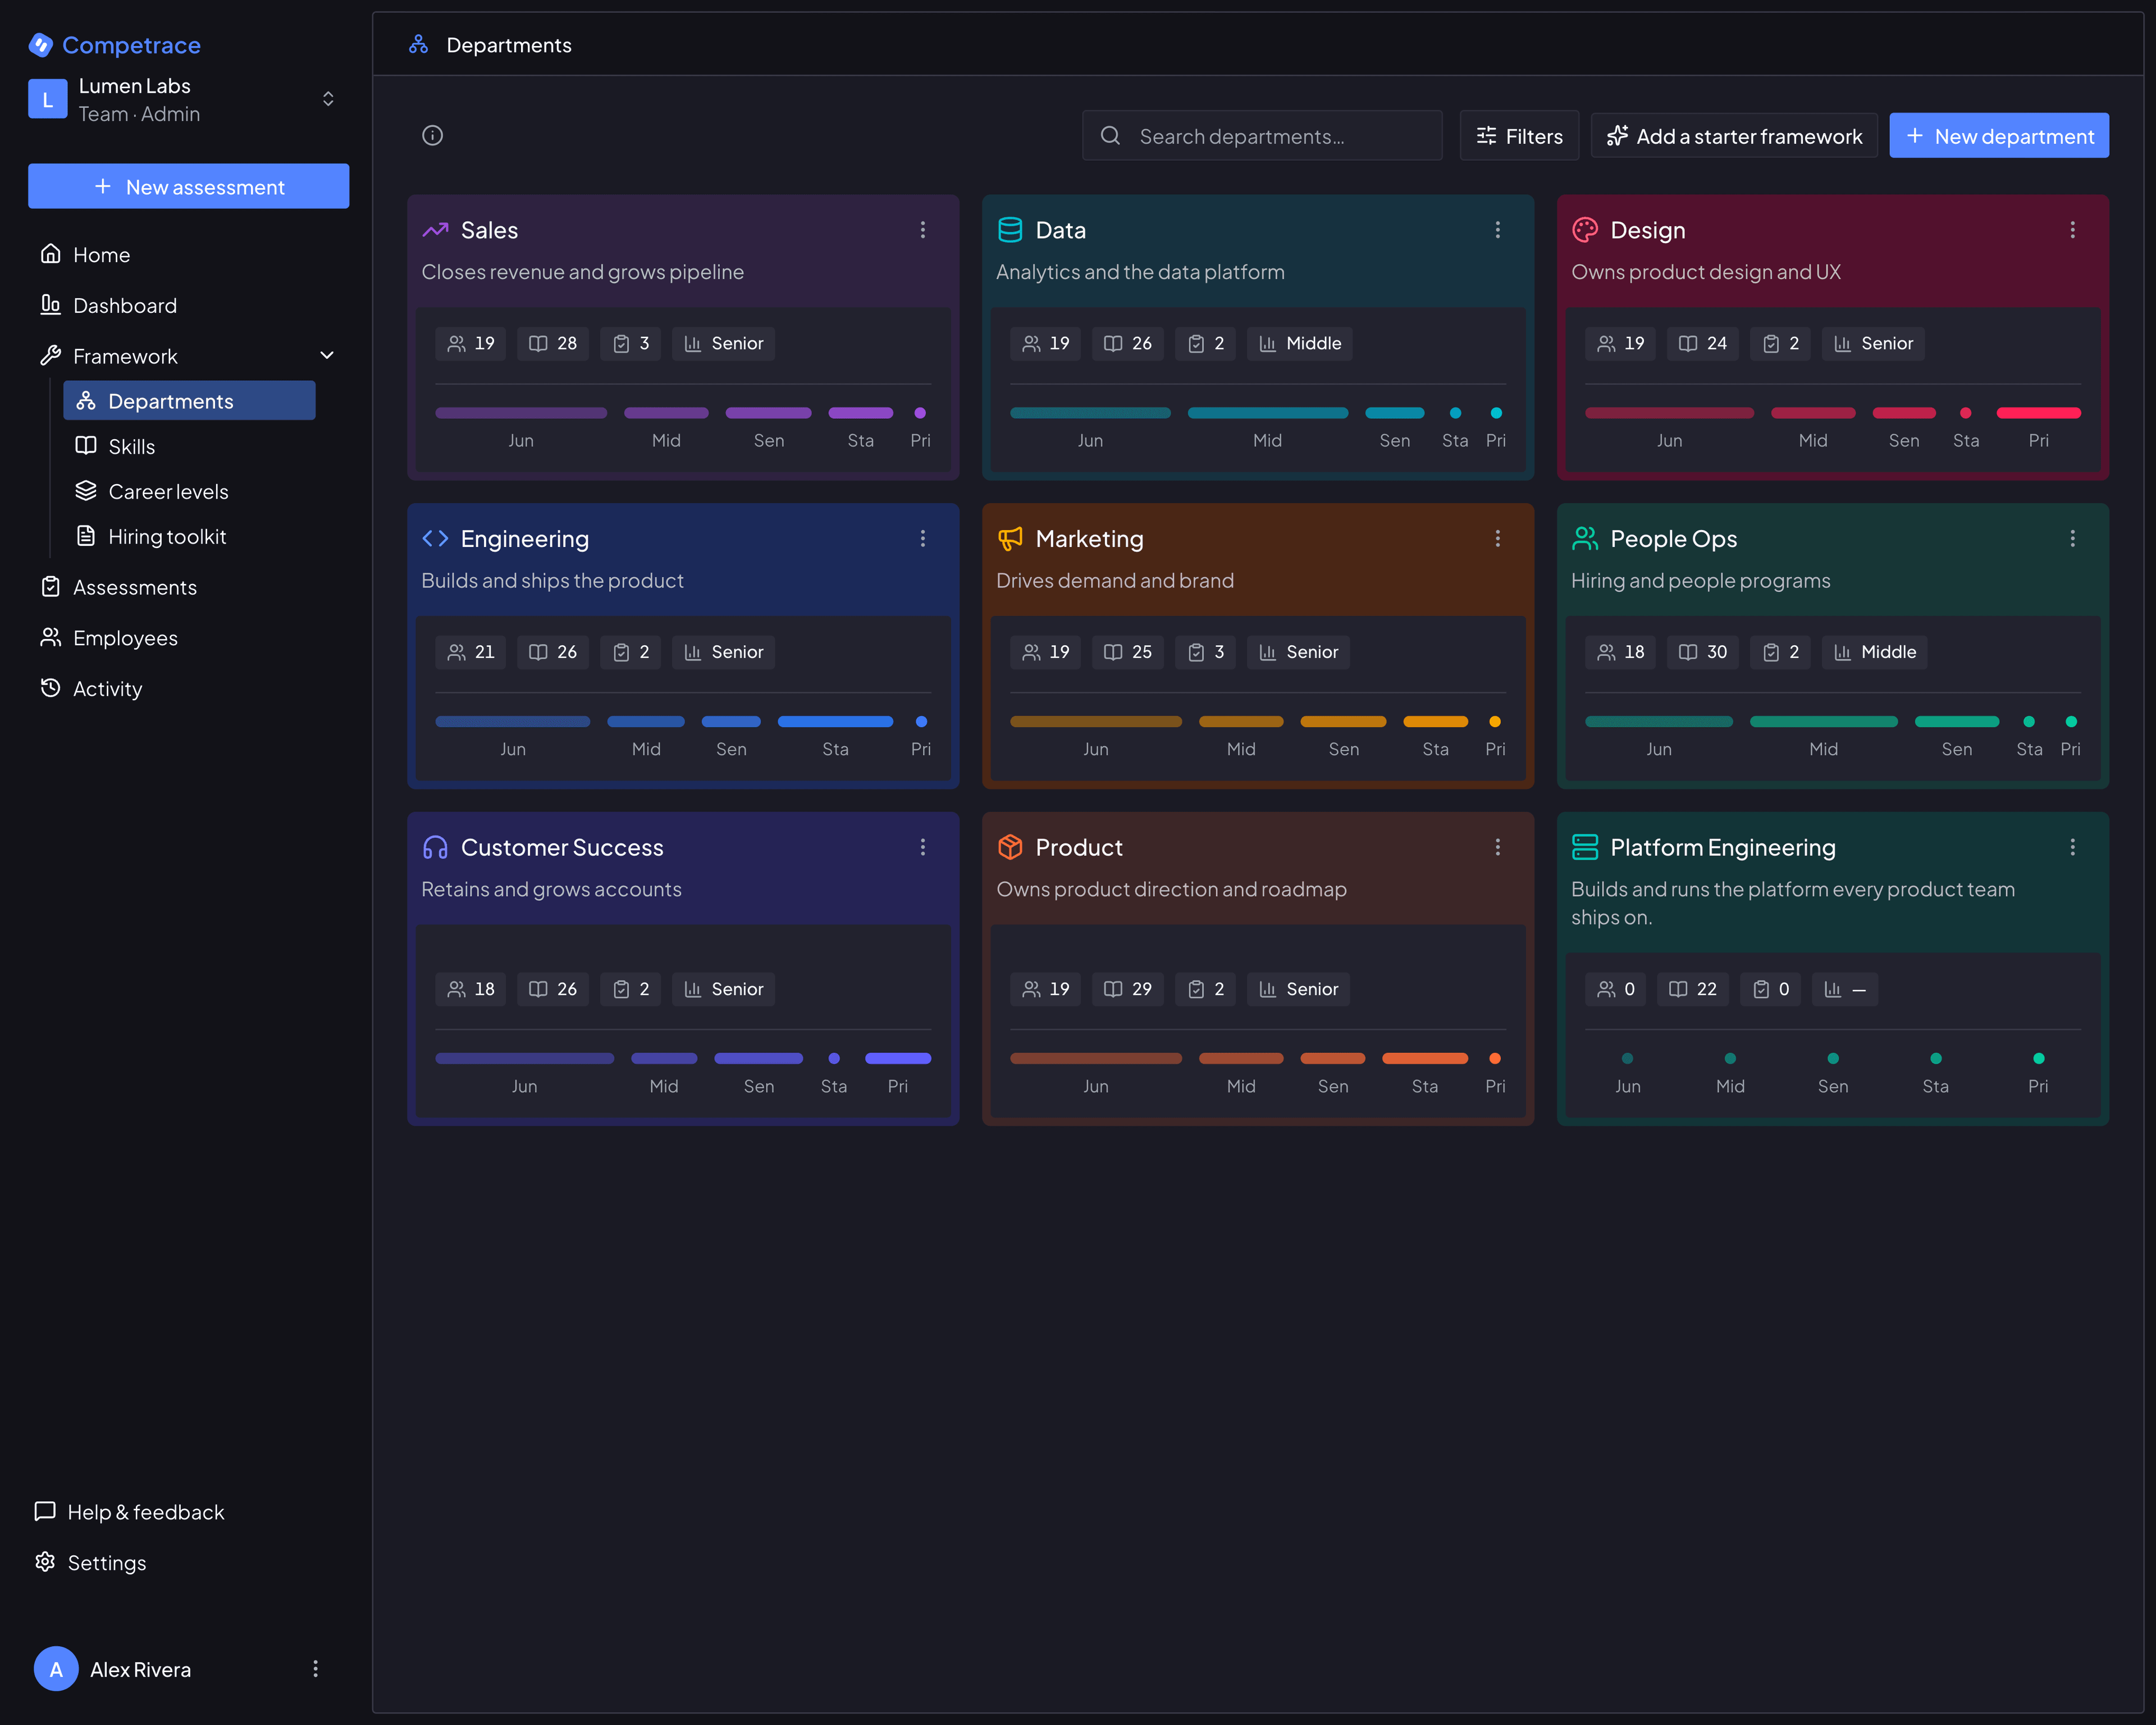This screenshot has height=1725, width=2156.
Task: Click the Engineering code brackets icon
Action: click(x=435, y=539)
